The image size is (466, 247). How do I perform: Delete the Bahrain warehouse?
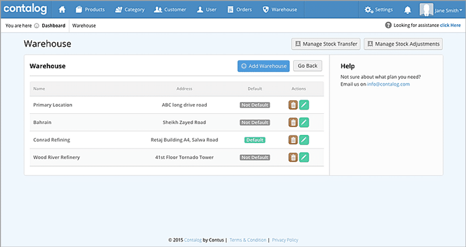coord(293,122)
